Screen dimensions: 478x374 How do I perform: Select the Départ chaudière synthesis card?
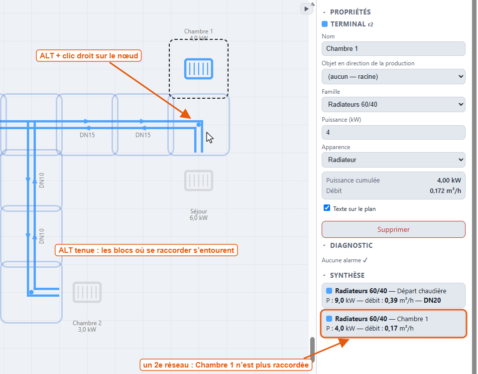tap(393, 296)
